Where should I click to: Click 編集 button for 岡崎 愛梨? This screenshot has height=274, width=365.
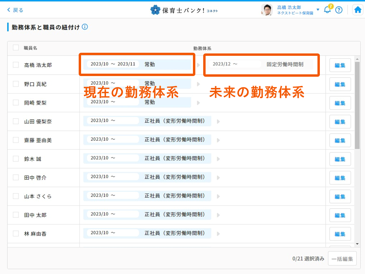click(340, 103)
